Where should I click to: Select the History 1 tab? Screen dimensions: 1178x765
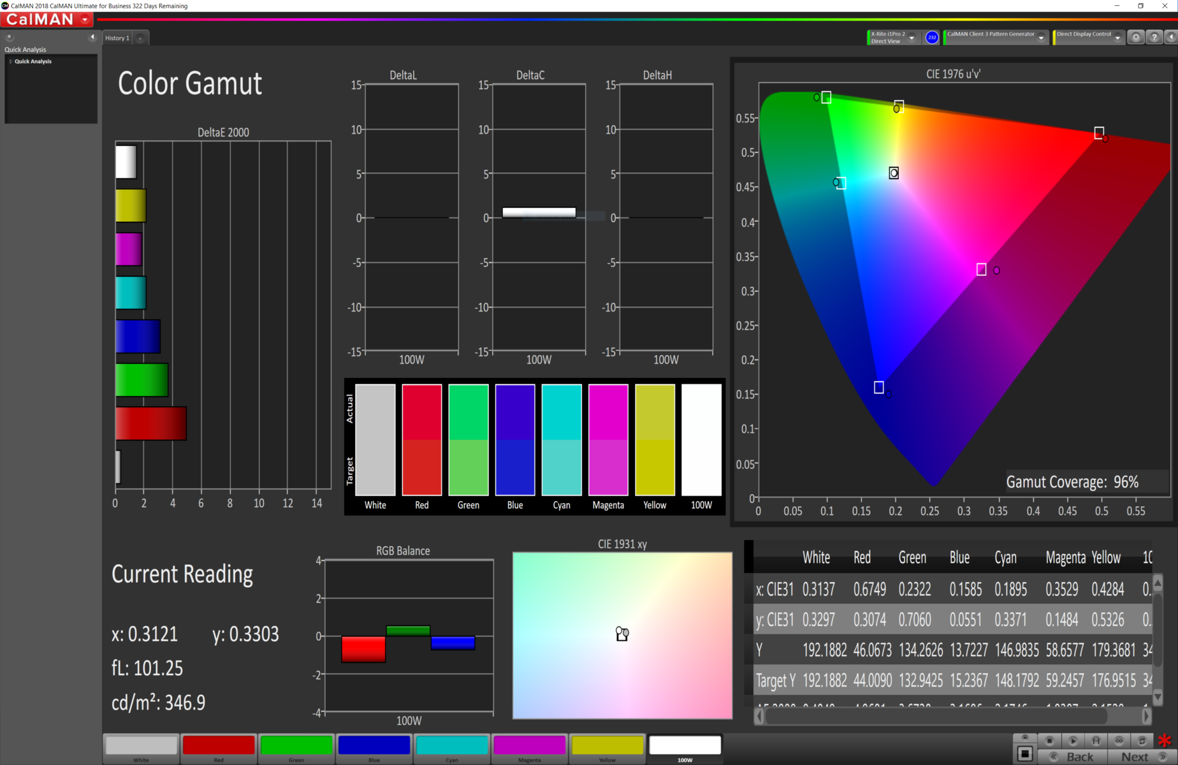tap(117, 38)
